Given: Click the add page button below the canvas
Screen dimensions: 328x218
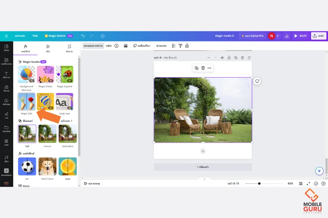Looking at the screenshot, I should click(203, 167).
